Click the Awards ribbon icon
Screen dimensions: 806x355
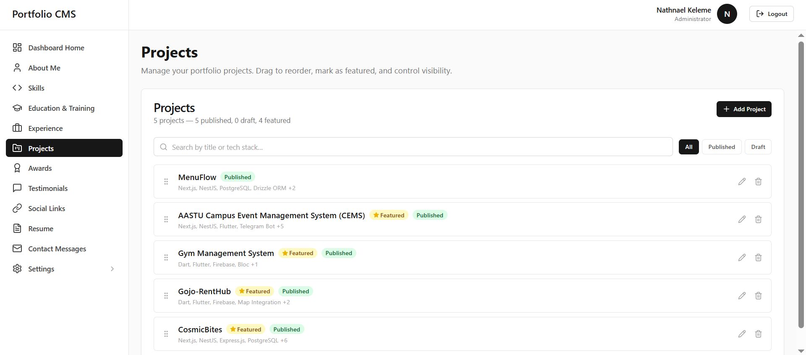(x=17, y=168)
